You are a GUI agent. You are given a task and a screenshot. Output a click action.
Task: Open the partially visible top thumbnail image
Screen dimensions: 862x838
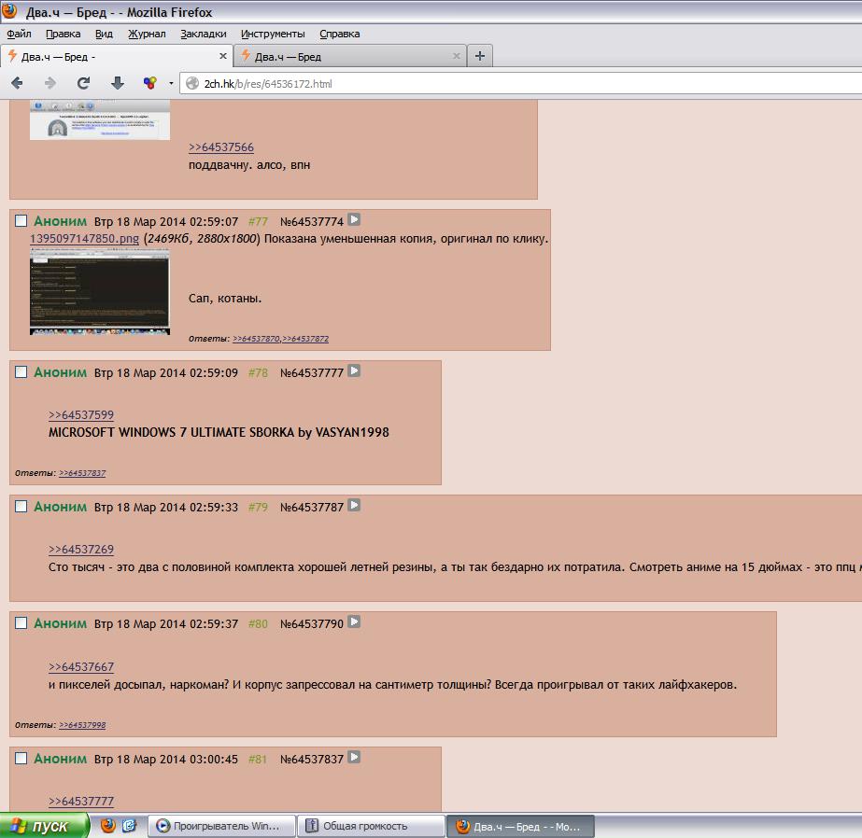click(x=100, y=119)
